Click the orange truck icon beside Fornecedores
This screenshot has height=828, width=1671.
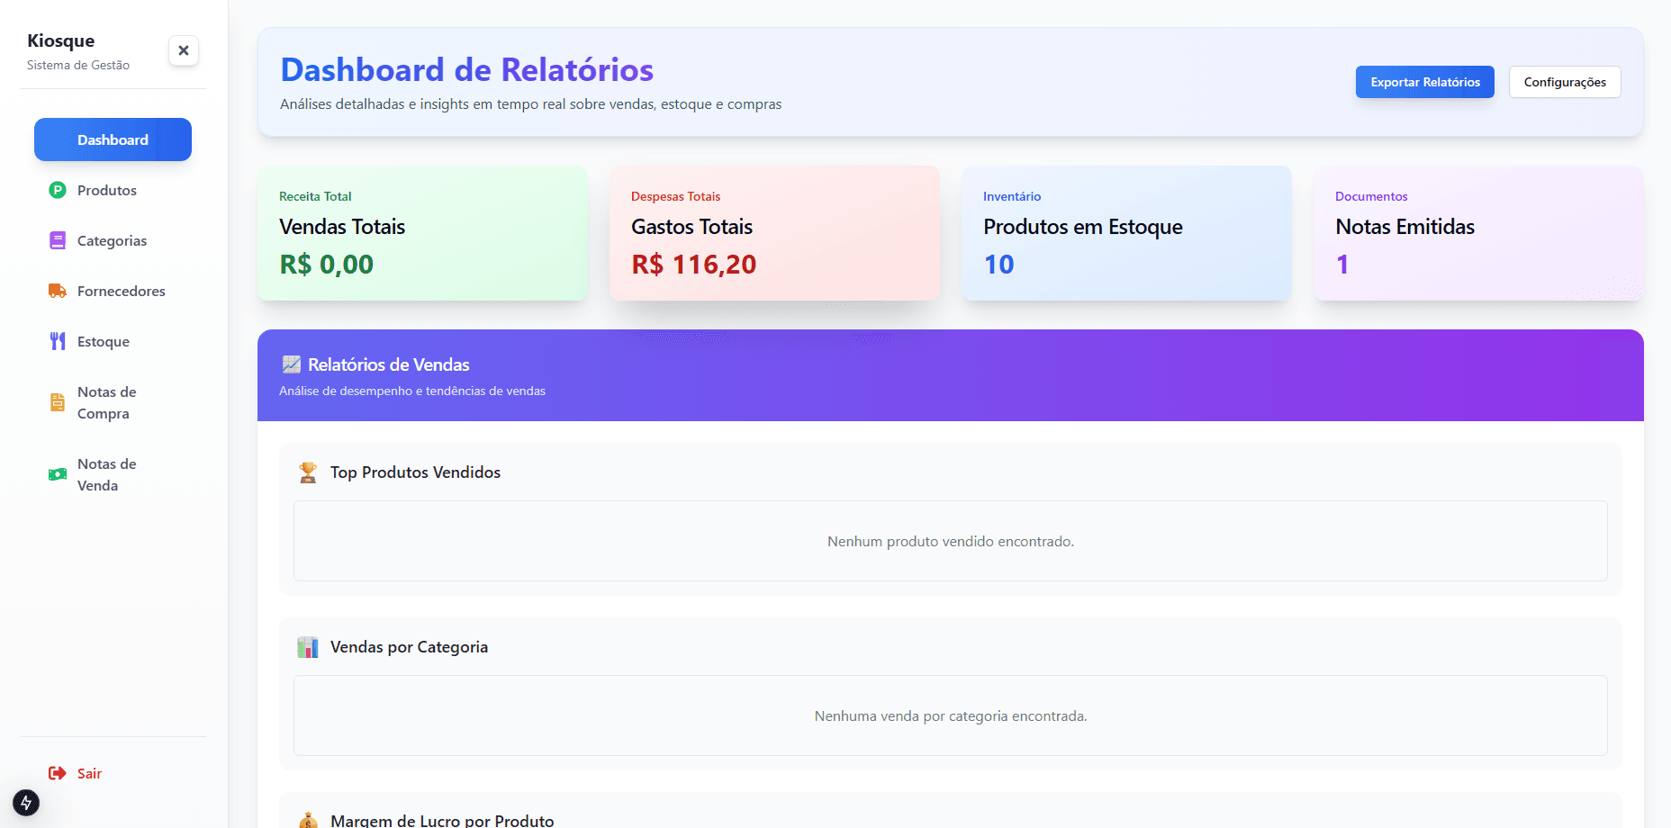coord(57,291)
